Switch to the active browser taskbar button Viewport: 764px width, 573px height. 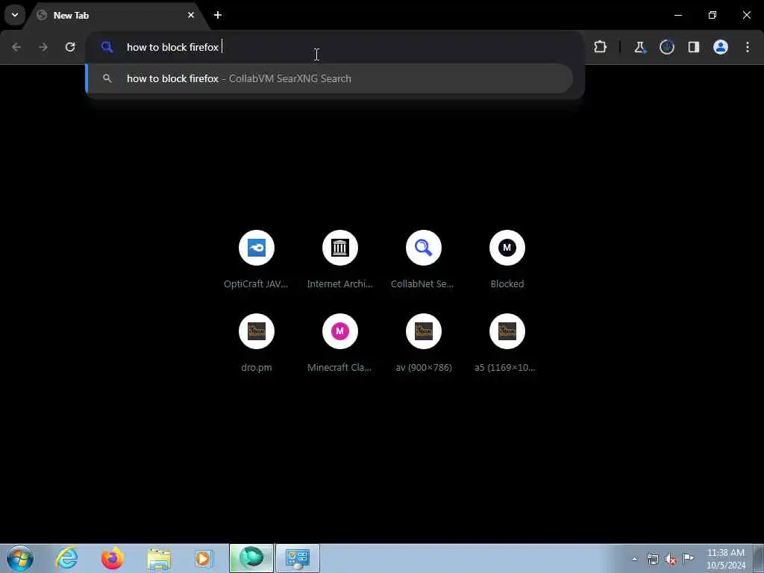point(251,558)
